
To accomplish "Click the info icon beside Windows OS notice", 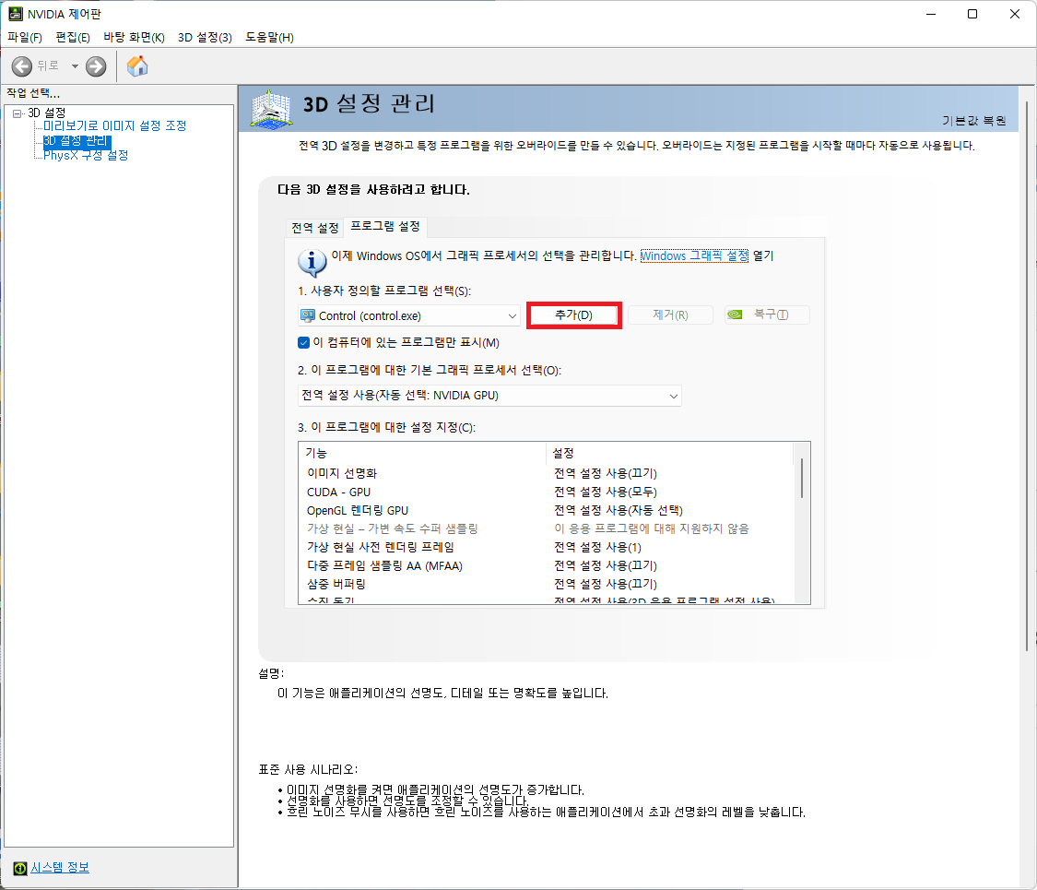I will (x=312, y=262).
